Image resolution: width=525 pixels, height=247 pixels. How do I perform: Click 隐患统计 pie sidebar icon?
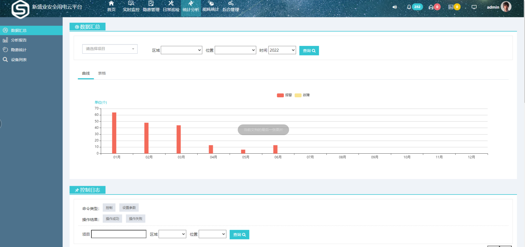tap(5, 50)
